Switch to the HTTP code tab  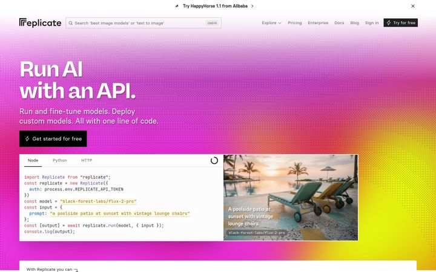(x=87, y=160)
